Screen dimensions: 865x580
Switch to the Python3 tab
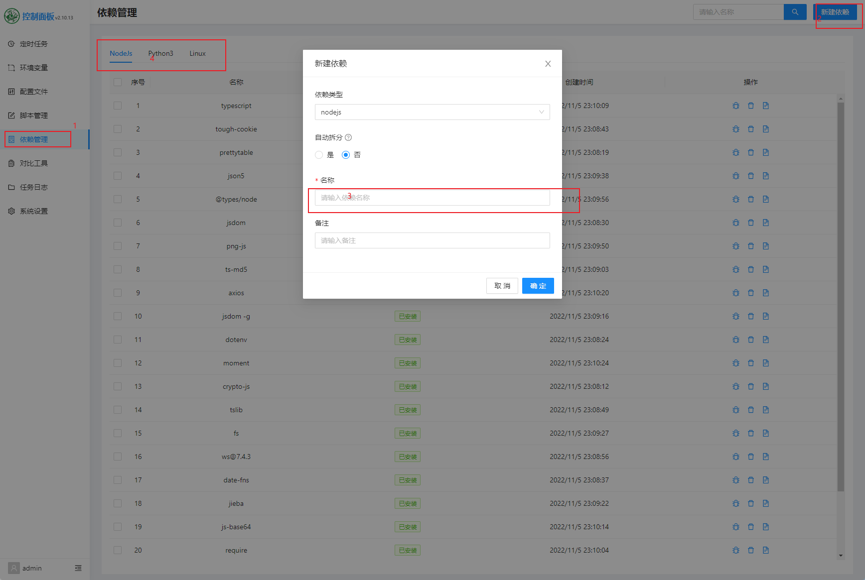point(160,53)
